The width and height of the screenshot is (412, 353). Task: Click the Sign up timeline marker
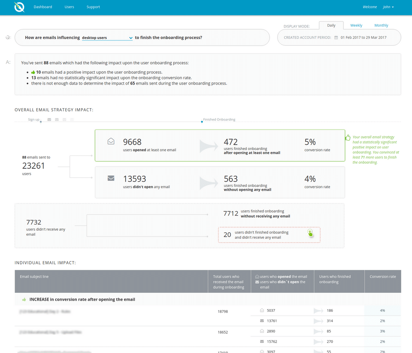(40, 122)
